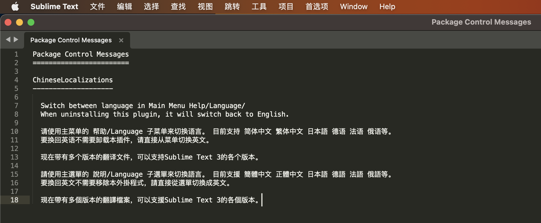
Task: Open the 选择 menu
Action: pyautogui.click(x=151, y=7)
